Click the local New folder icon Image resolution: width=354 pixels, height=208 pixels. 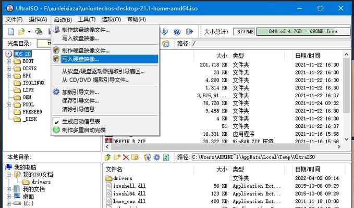click(117, 157)
